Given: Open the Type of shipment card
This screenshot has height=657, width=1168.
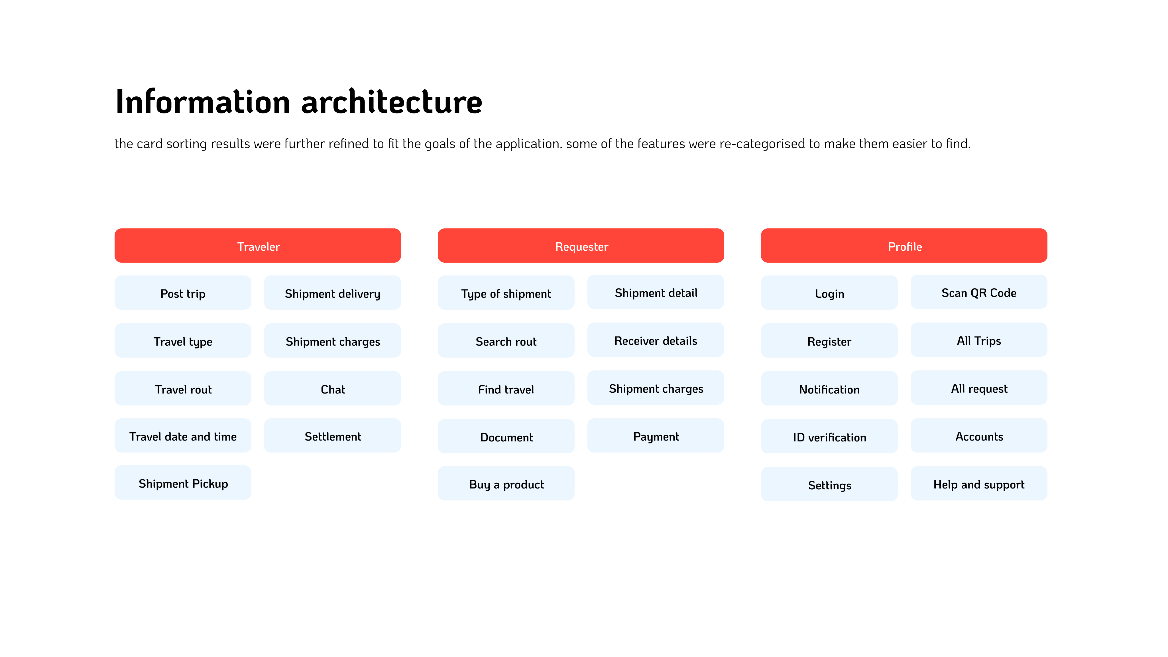Looking at the screenshot, I should (x=506, y=293).
